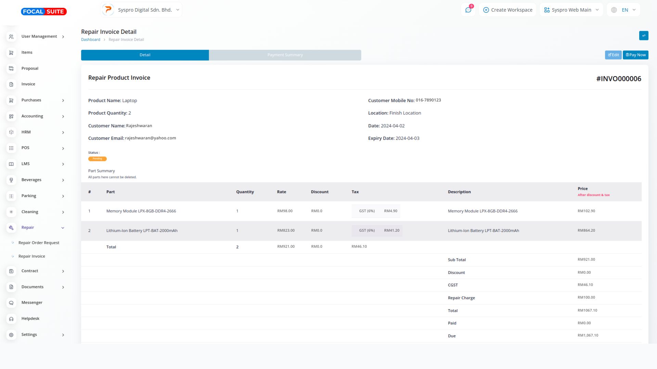Switch to the Payment Summary tab
This screenshot has width=657, height=369.
click(x=285, y=55)
